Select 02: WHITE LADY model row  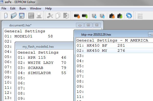tap(42, 63)
